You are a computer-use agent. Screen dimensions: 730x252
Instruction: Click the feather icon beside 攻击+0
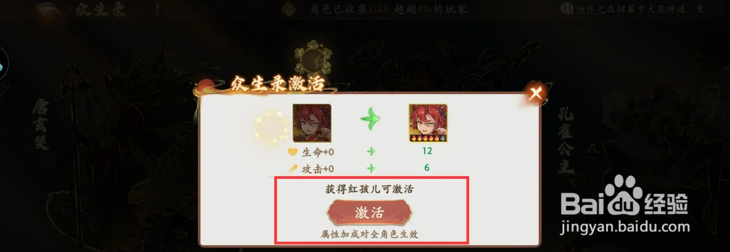pos(293,169)
